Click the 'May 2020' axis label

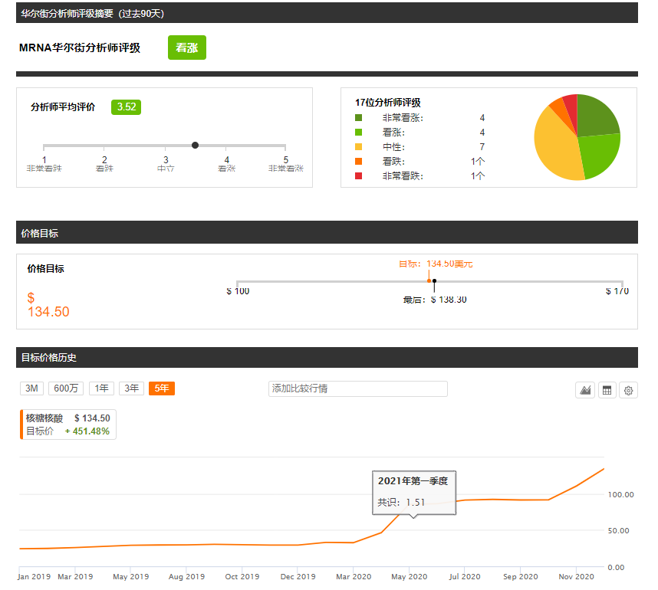(x=410, y=576)
